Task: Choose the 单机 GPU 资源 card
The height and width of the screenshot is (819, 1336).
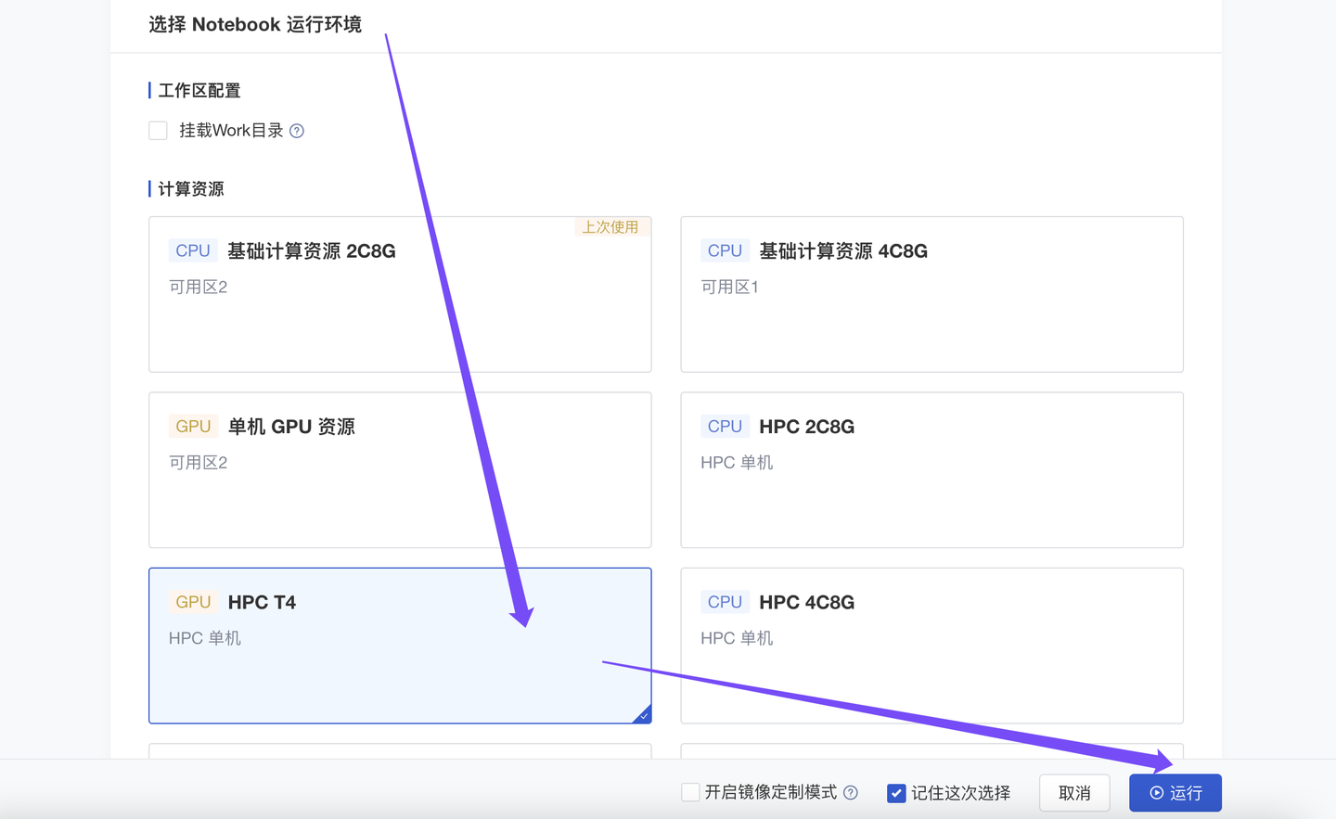Action: 400,470
